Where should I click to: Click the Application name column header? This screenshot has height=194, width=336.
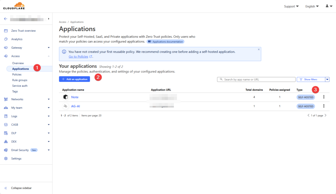pos(73,90)
